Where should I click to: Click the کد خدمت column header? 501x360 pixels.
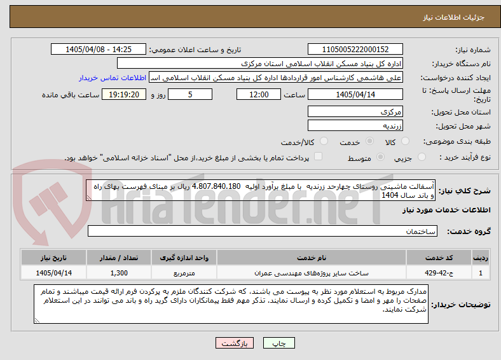pyautogui.click(x=439, y=258)
